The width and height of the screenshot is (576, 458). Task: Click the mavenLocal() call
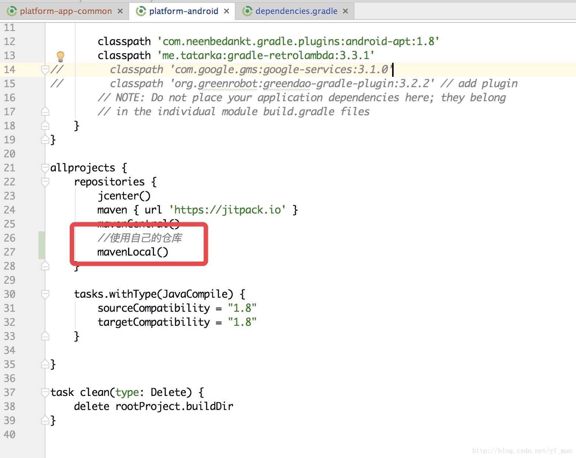point(133,252)
